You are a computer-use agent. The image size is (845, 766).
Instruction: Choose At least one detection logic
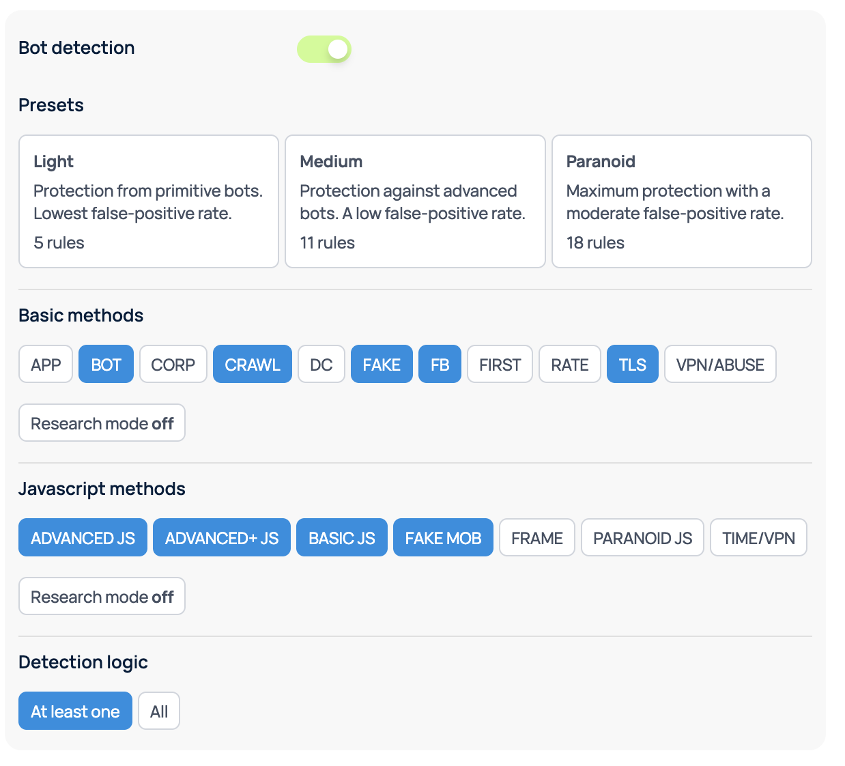coord(75,711)
